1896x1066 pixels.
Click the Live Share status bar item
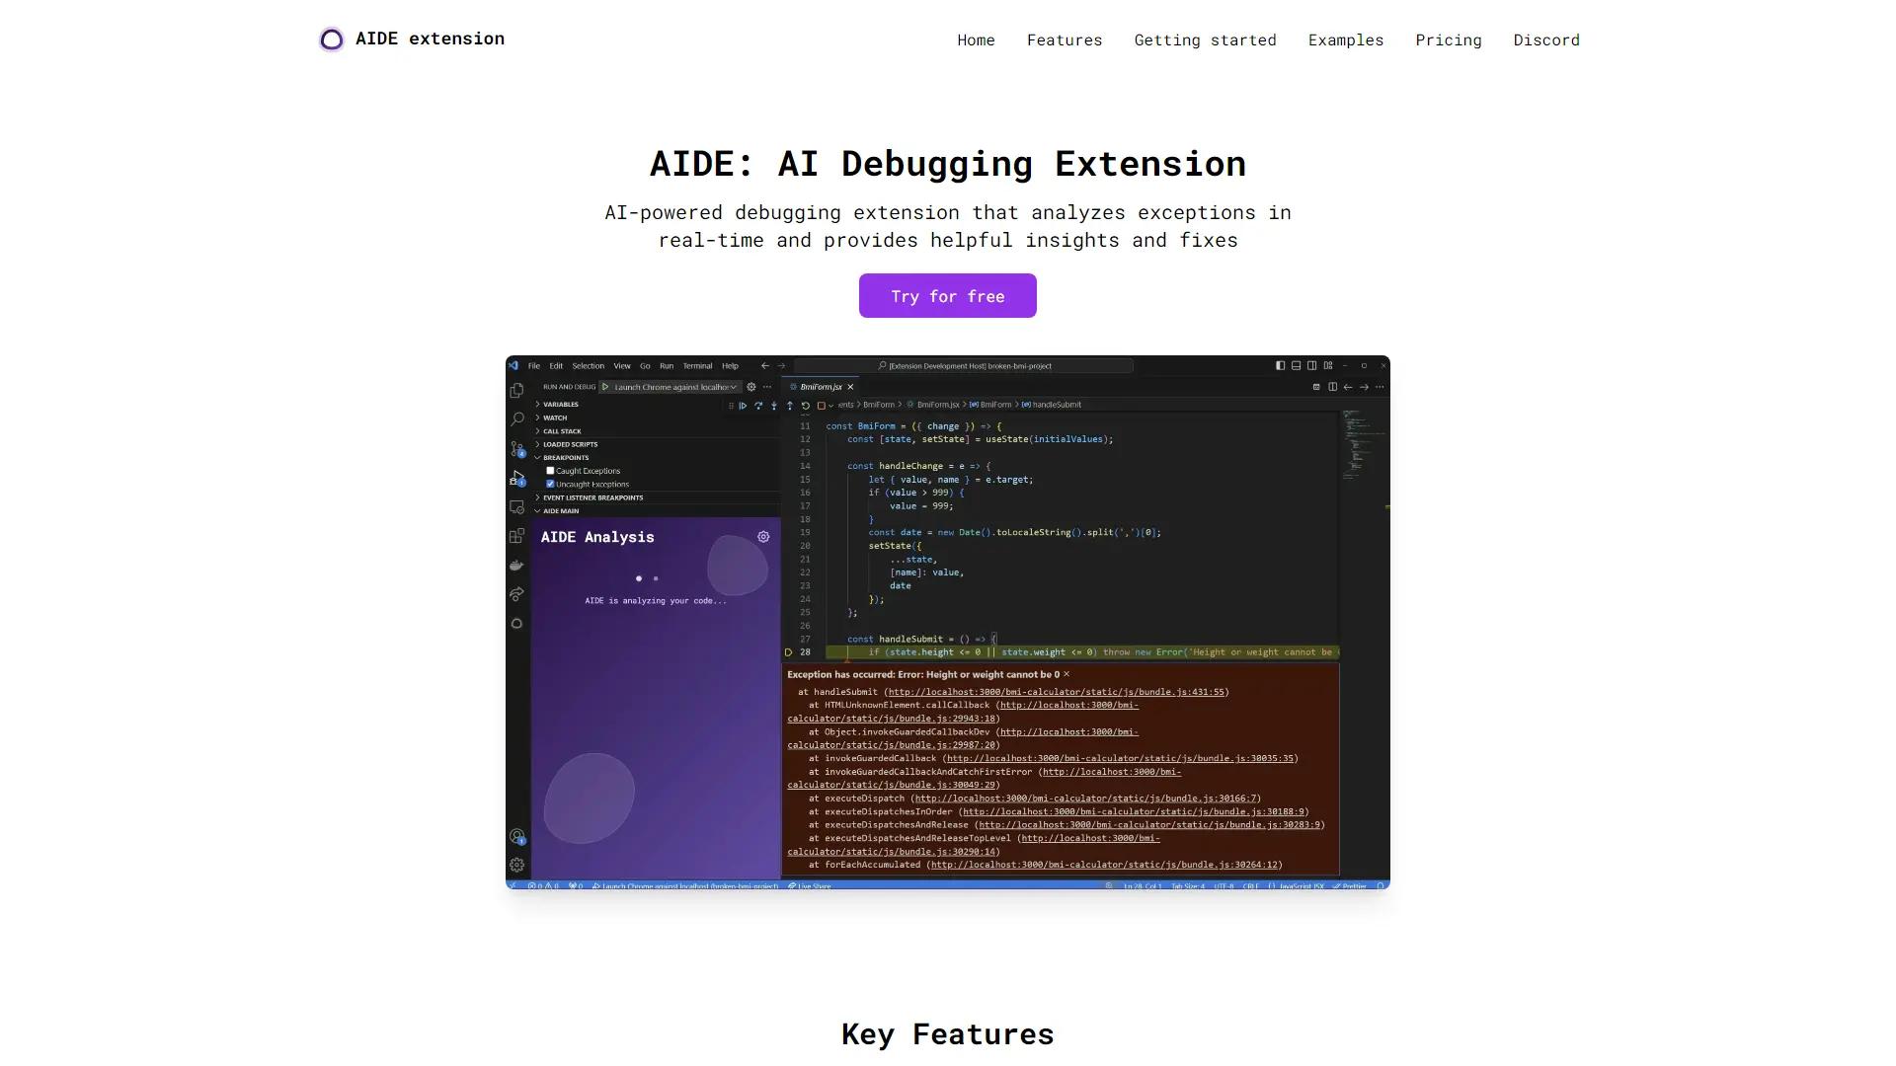[810, 886]
